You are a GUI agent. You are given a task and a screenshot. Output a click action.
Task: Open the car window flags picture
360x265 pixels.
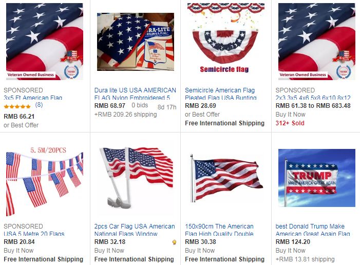136,177
